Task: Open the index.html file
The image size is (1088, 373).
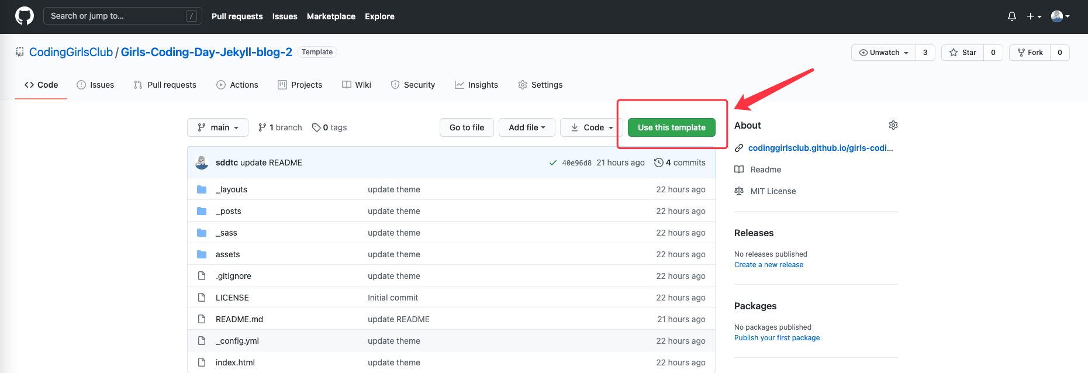Action: [235, 362]
